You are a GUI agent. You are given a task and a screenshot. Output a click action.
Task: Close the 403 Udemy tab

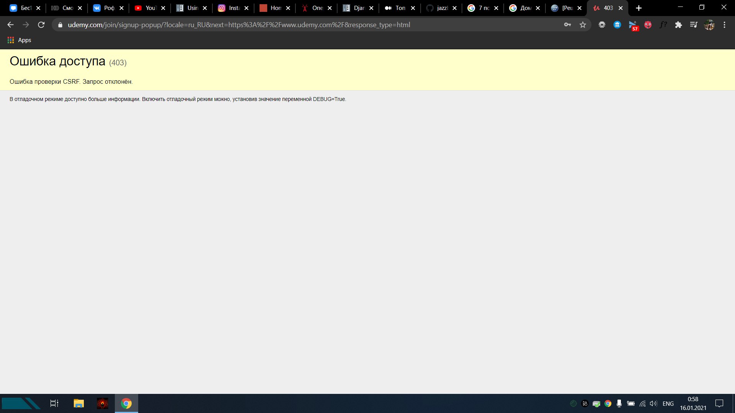(621, 8)
